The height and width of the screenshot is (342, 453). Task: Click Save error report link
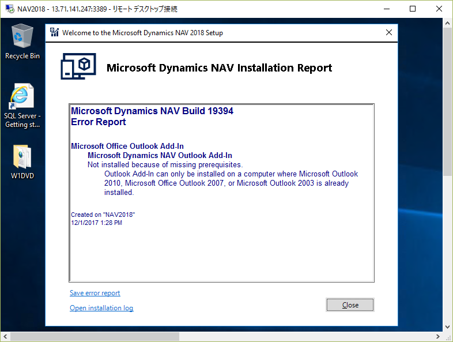tap(95, 293)
